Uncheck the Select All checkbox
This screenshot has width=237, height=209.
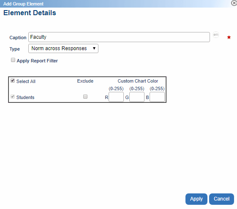point(13,80)
